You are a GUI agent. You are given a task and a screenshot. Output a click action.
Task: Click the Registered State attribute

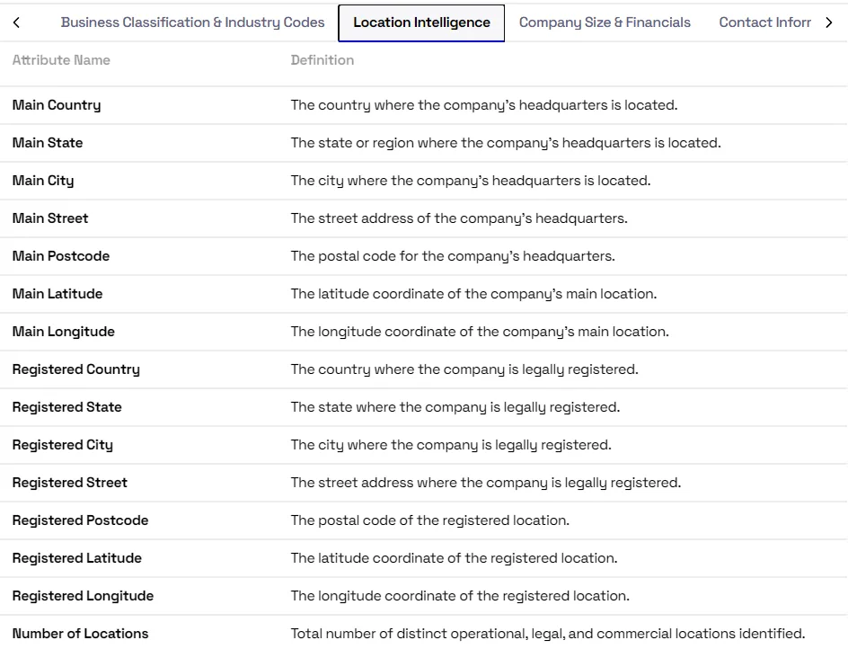point(67,407)
